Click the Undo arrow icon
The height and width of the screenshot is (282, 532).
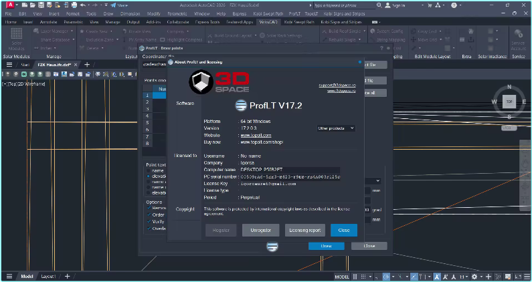click(x=83, y=5)
